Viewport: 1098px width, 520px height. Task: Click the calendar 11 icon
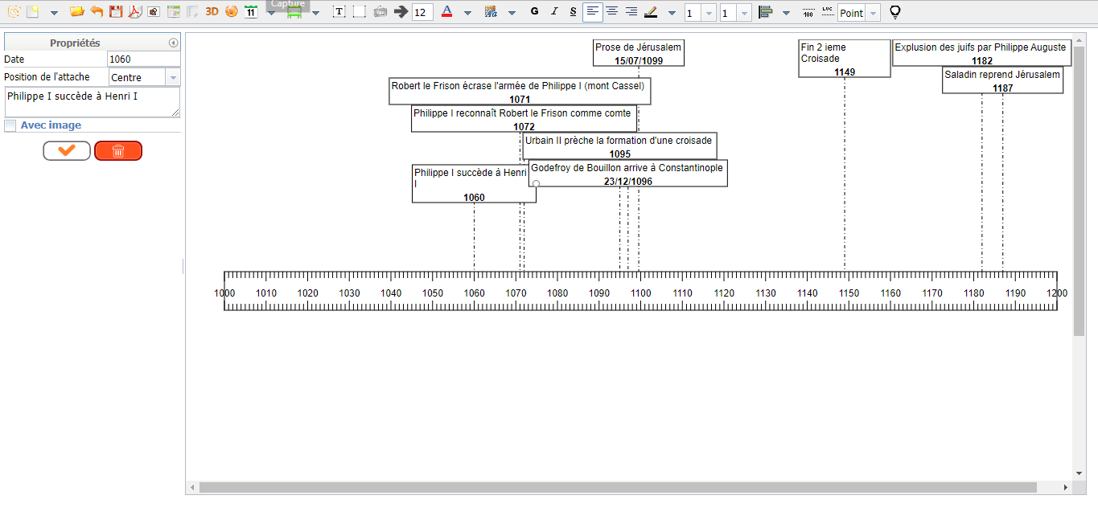(x=251, y=12)
